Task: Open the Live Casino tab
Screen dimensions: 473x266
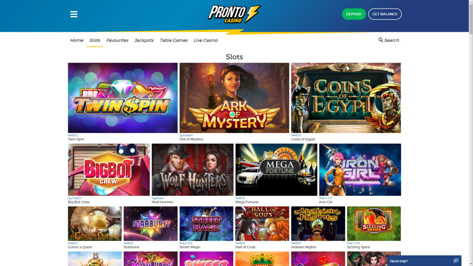Action: coord(206,40)
